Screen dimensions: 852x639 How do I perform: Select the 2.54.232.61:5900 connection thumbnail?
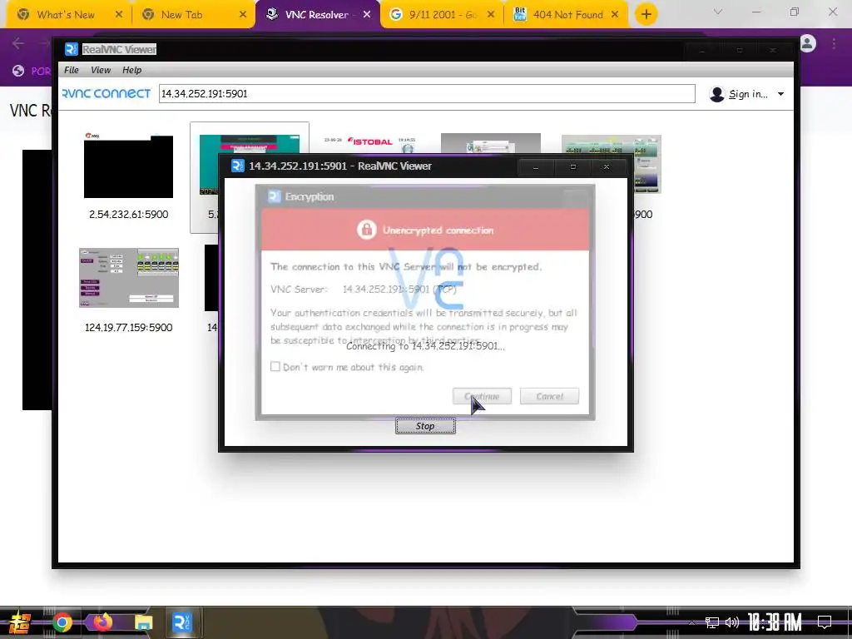coord(128,166)
